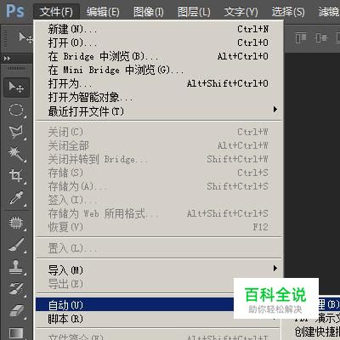Select the Brush tool
The image size is (340, 340).
(x=16, y=245)
